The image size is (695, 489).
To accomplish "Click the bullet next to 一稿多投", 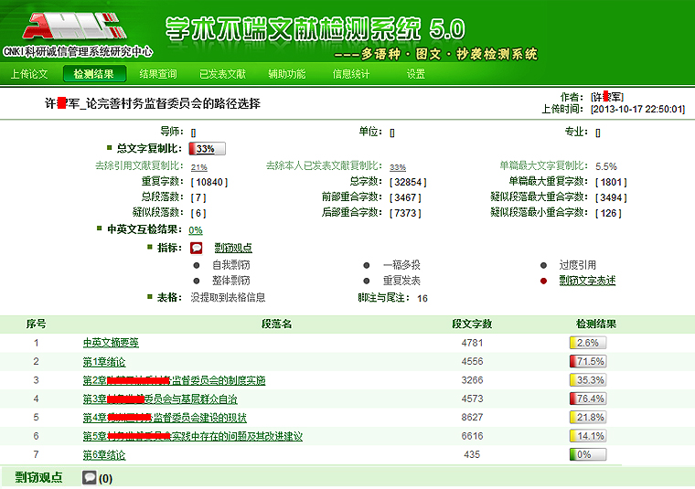I will pyautogui.click(x=366, y=265).
